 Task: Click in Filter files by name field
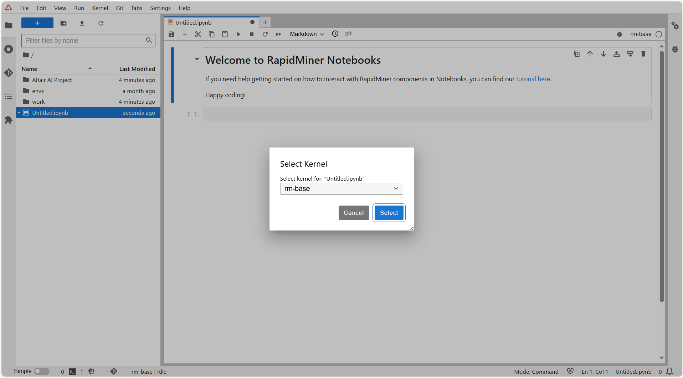click(x=88, y=41)
